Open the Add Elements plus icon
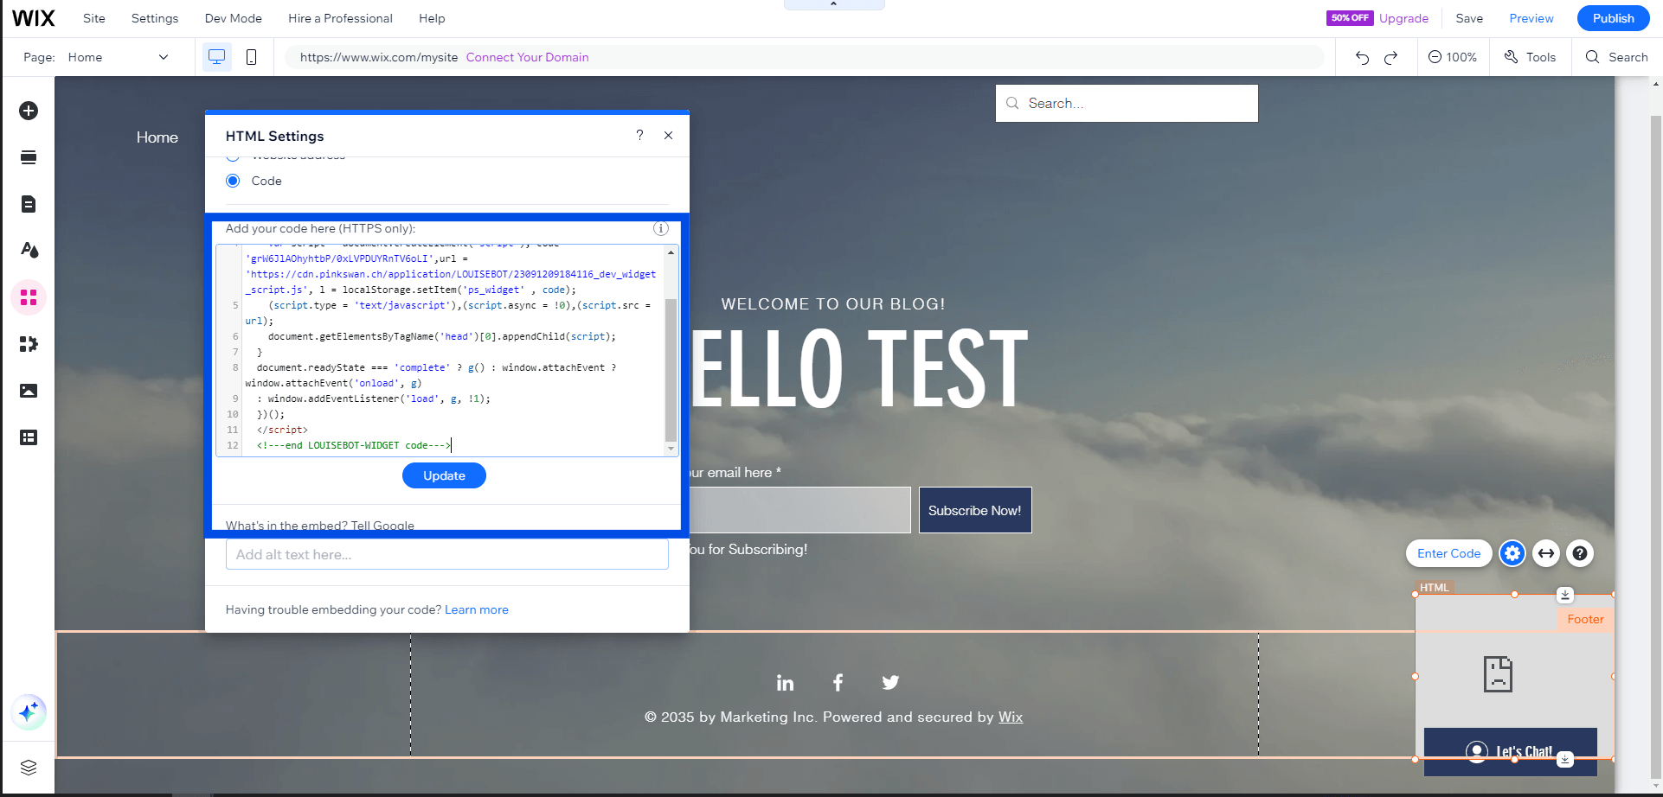The image size is (1663, 797). (29, 111)
